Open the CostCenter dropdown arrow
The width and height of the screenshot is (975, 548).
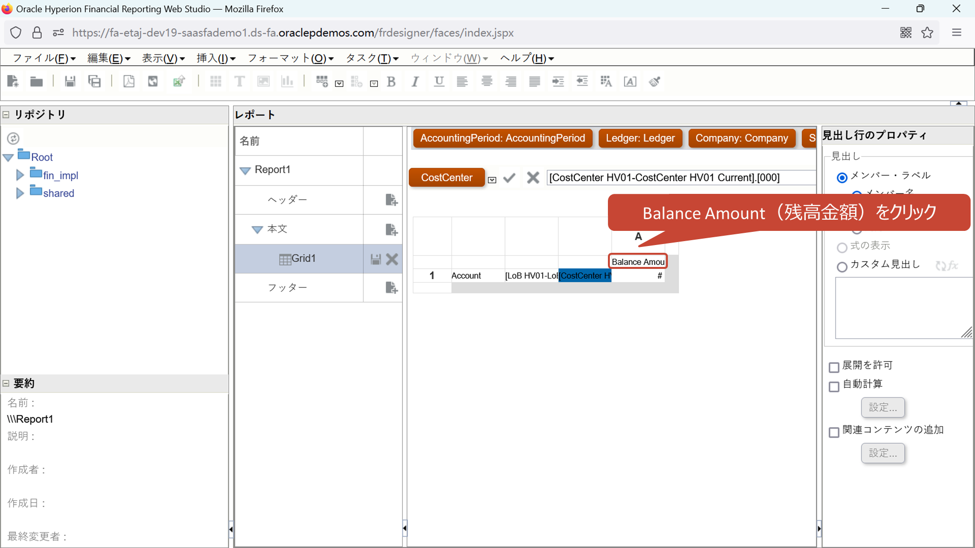click(x=492, y=180)
